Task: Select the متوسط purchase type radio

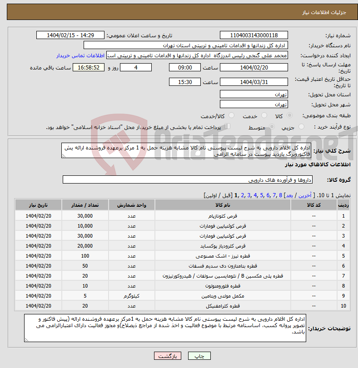Action: [x=272, y=127]
